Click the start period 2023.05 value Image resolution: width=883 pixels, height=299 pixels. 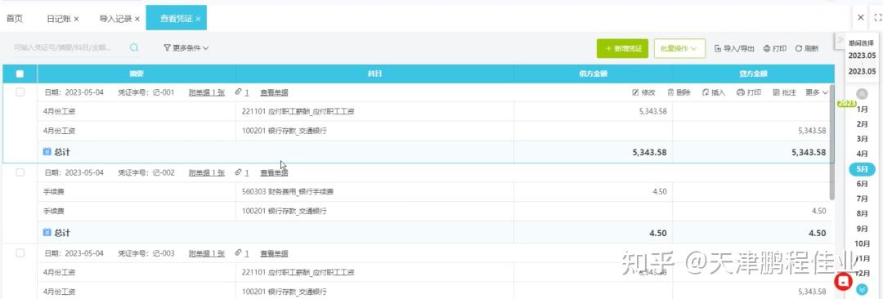(862, 56)
